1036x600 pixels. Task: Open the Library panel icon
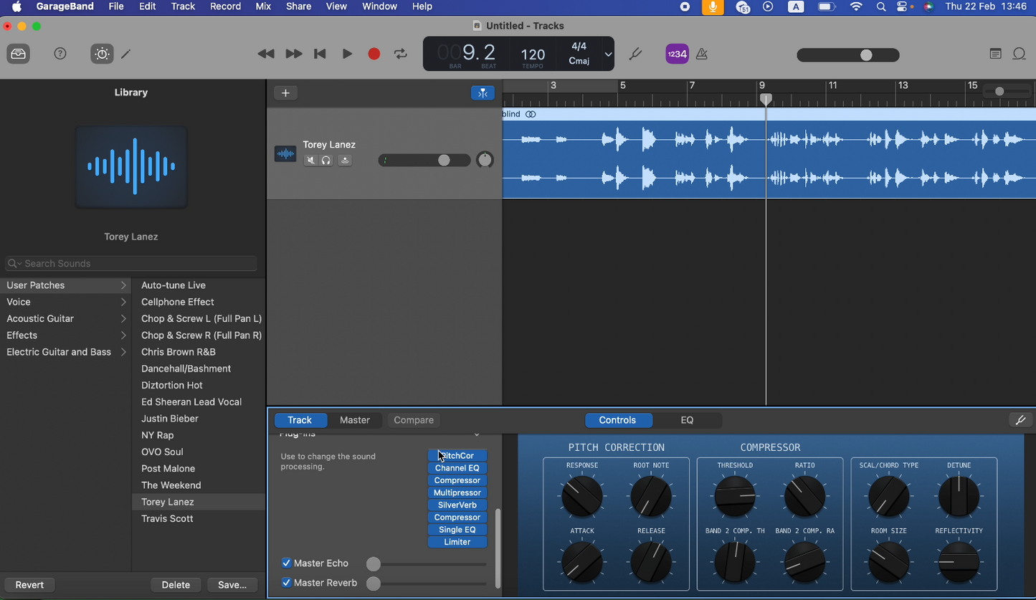(19, 54)
